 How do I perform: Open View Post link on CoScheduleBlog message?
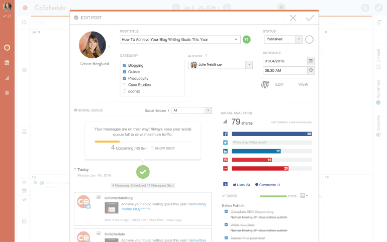tap(156, 220)
